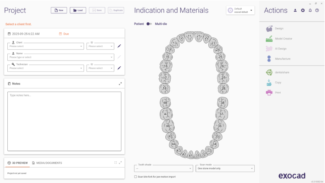Select lower incisor tooth 41

(x=191, y=155)
